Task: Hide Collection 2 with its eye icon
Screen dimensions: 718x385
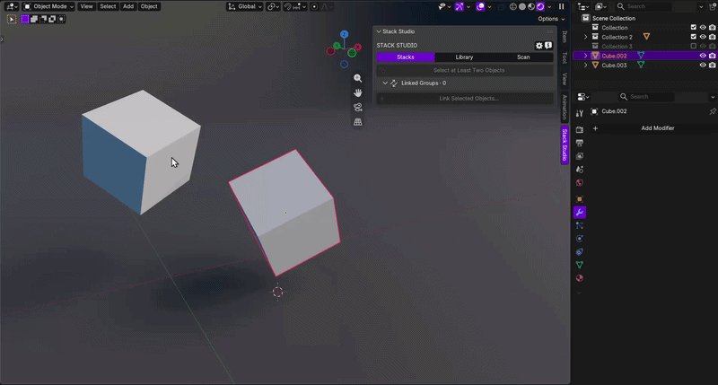Action: [x=703, y=37]
